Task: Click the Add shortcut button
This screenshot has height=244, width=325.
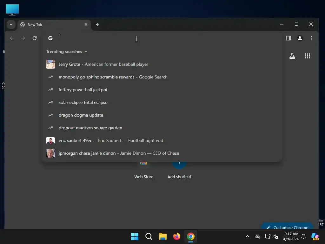Action: [179, 170]
